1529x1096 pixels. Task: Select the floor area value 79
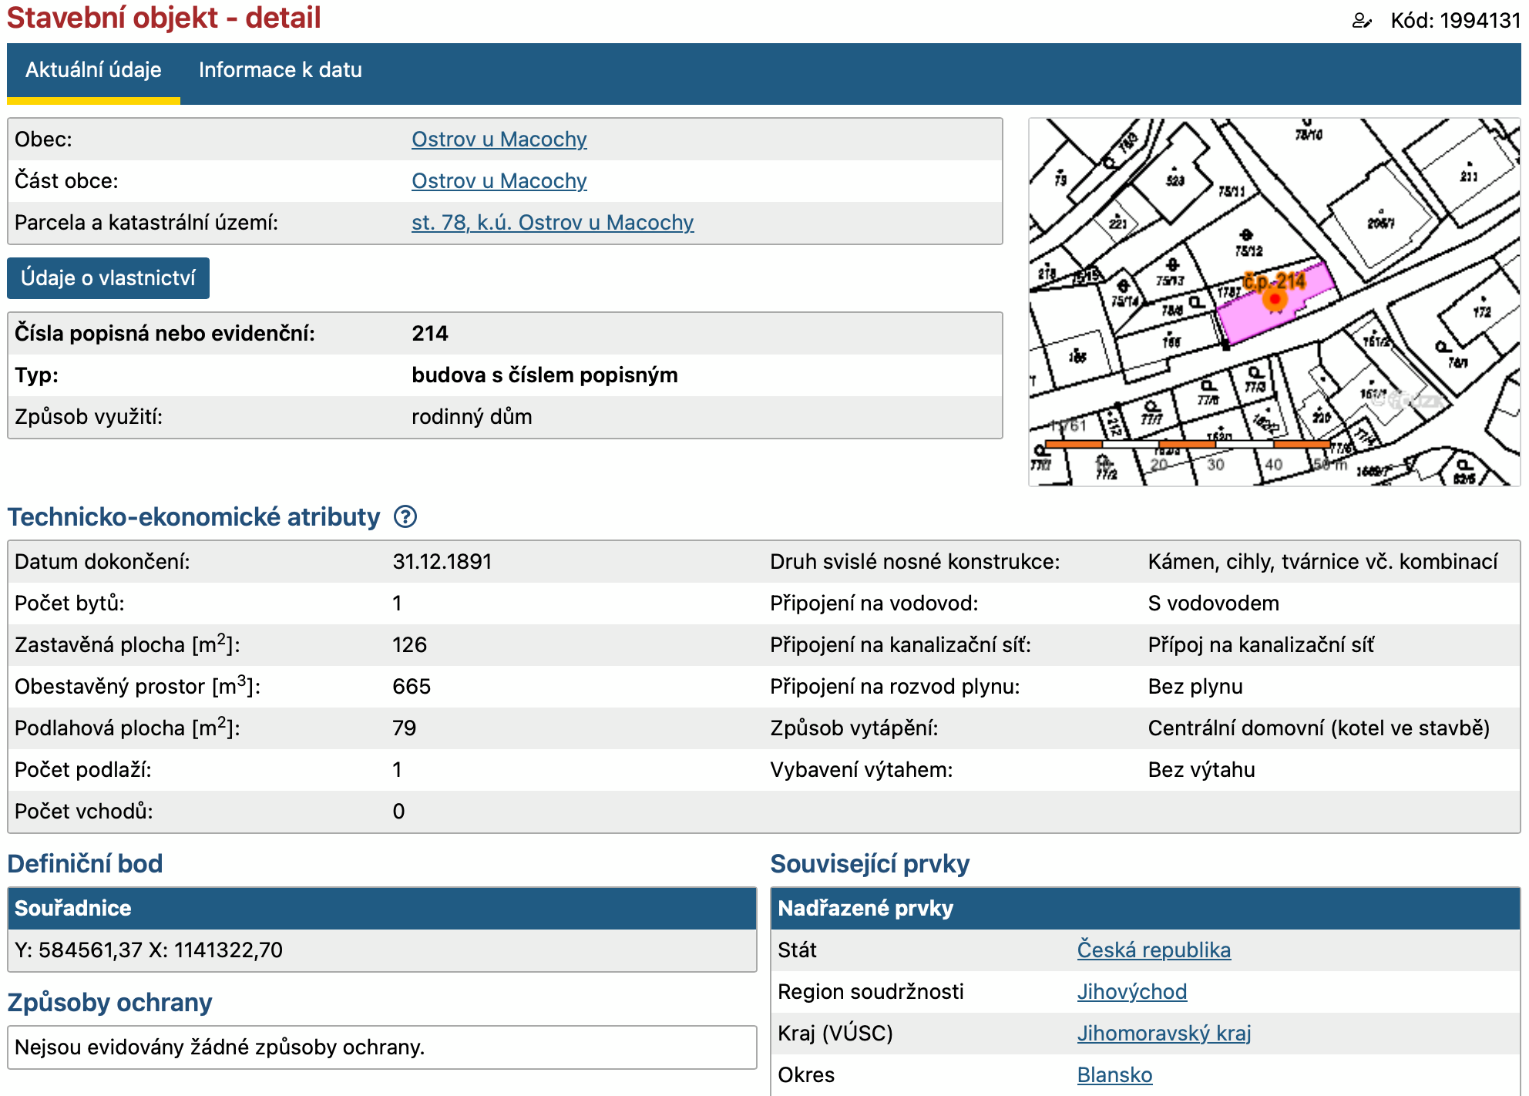pos(405,728)
